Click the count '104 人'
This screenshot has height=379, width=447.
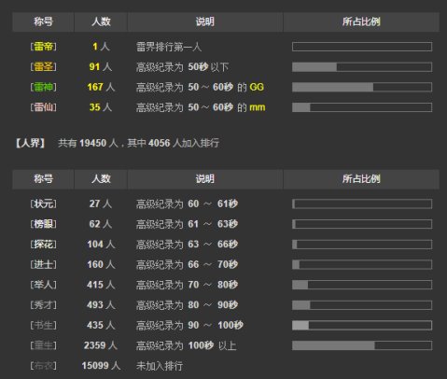point(101,245)
